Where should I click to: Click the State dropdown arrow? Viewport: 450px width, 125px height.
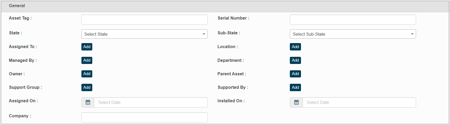pyautogui.click(x=204, y=34)
